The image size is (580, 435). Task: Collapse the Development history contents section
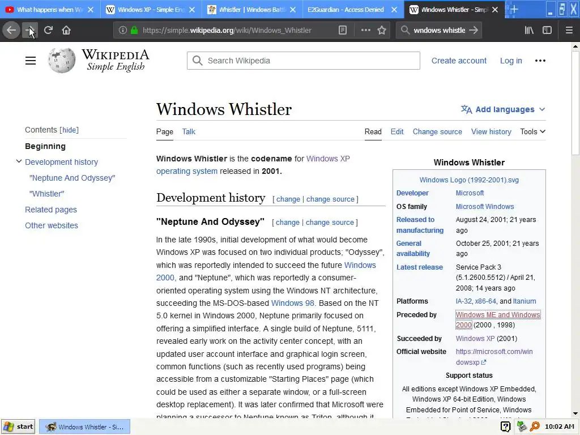point(19,161)
